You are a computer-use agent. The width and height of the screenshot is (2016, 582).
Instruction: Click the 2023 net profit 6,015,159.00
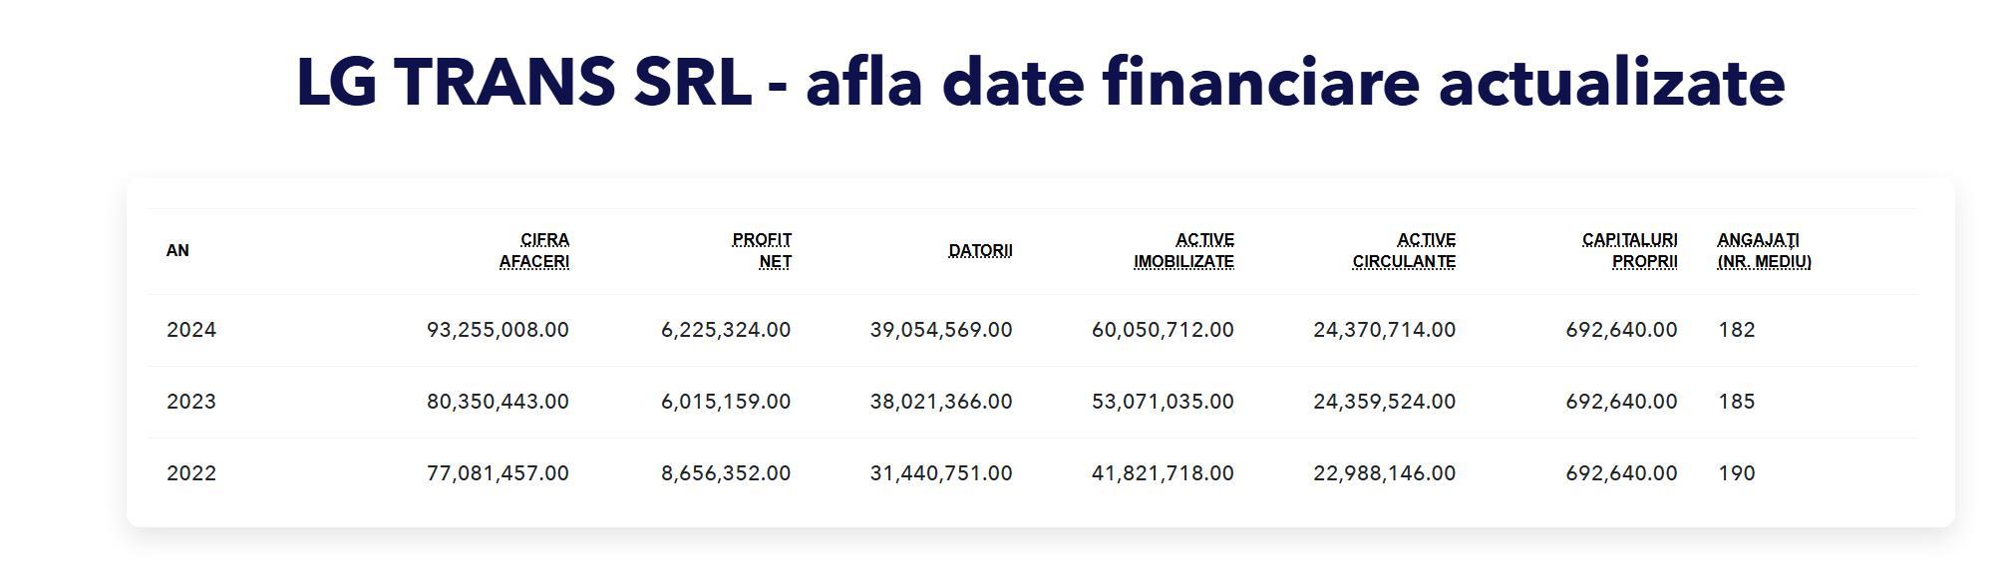coord(726,402)
